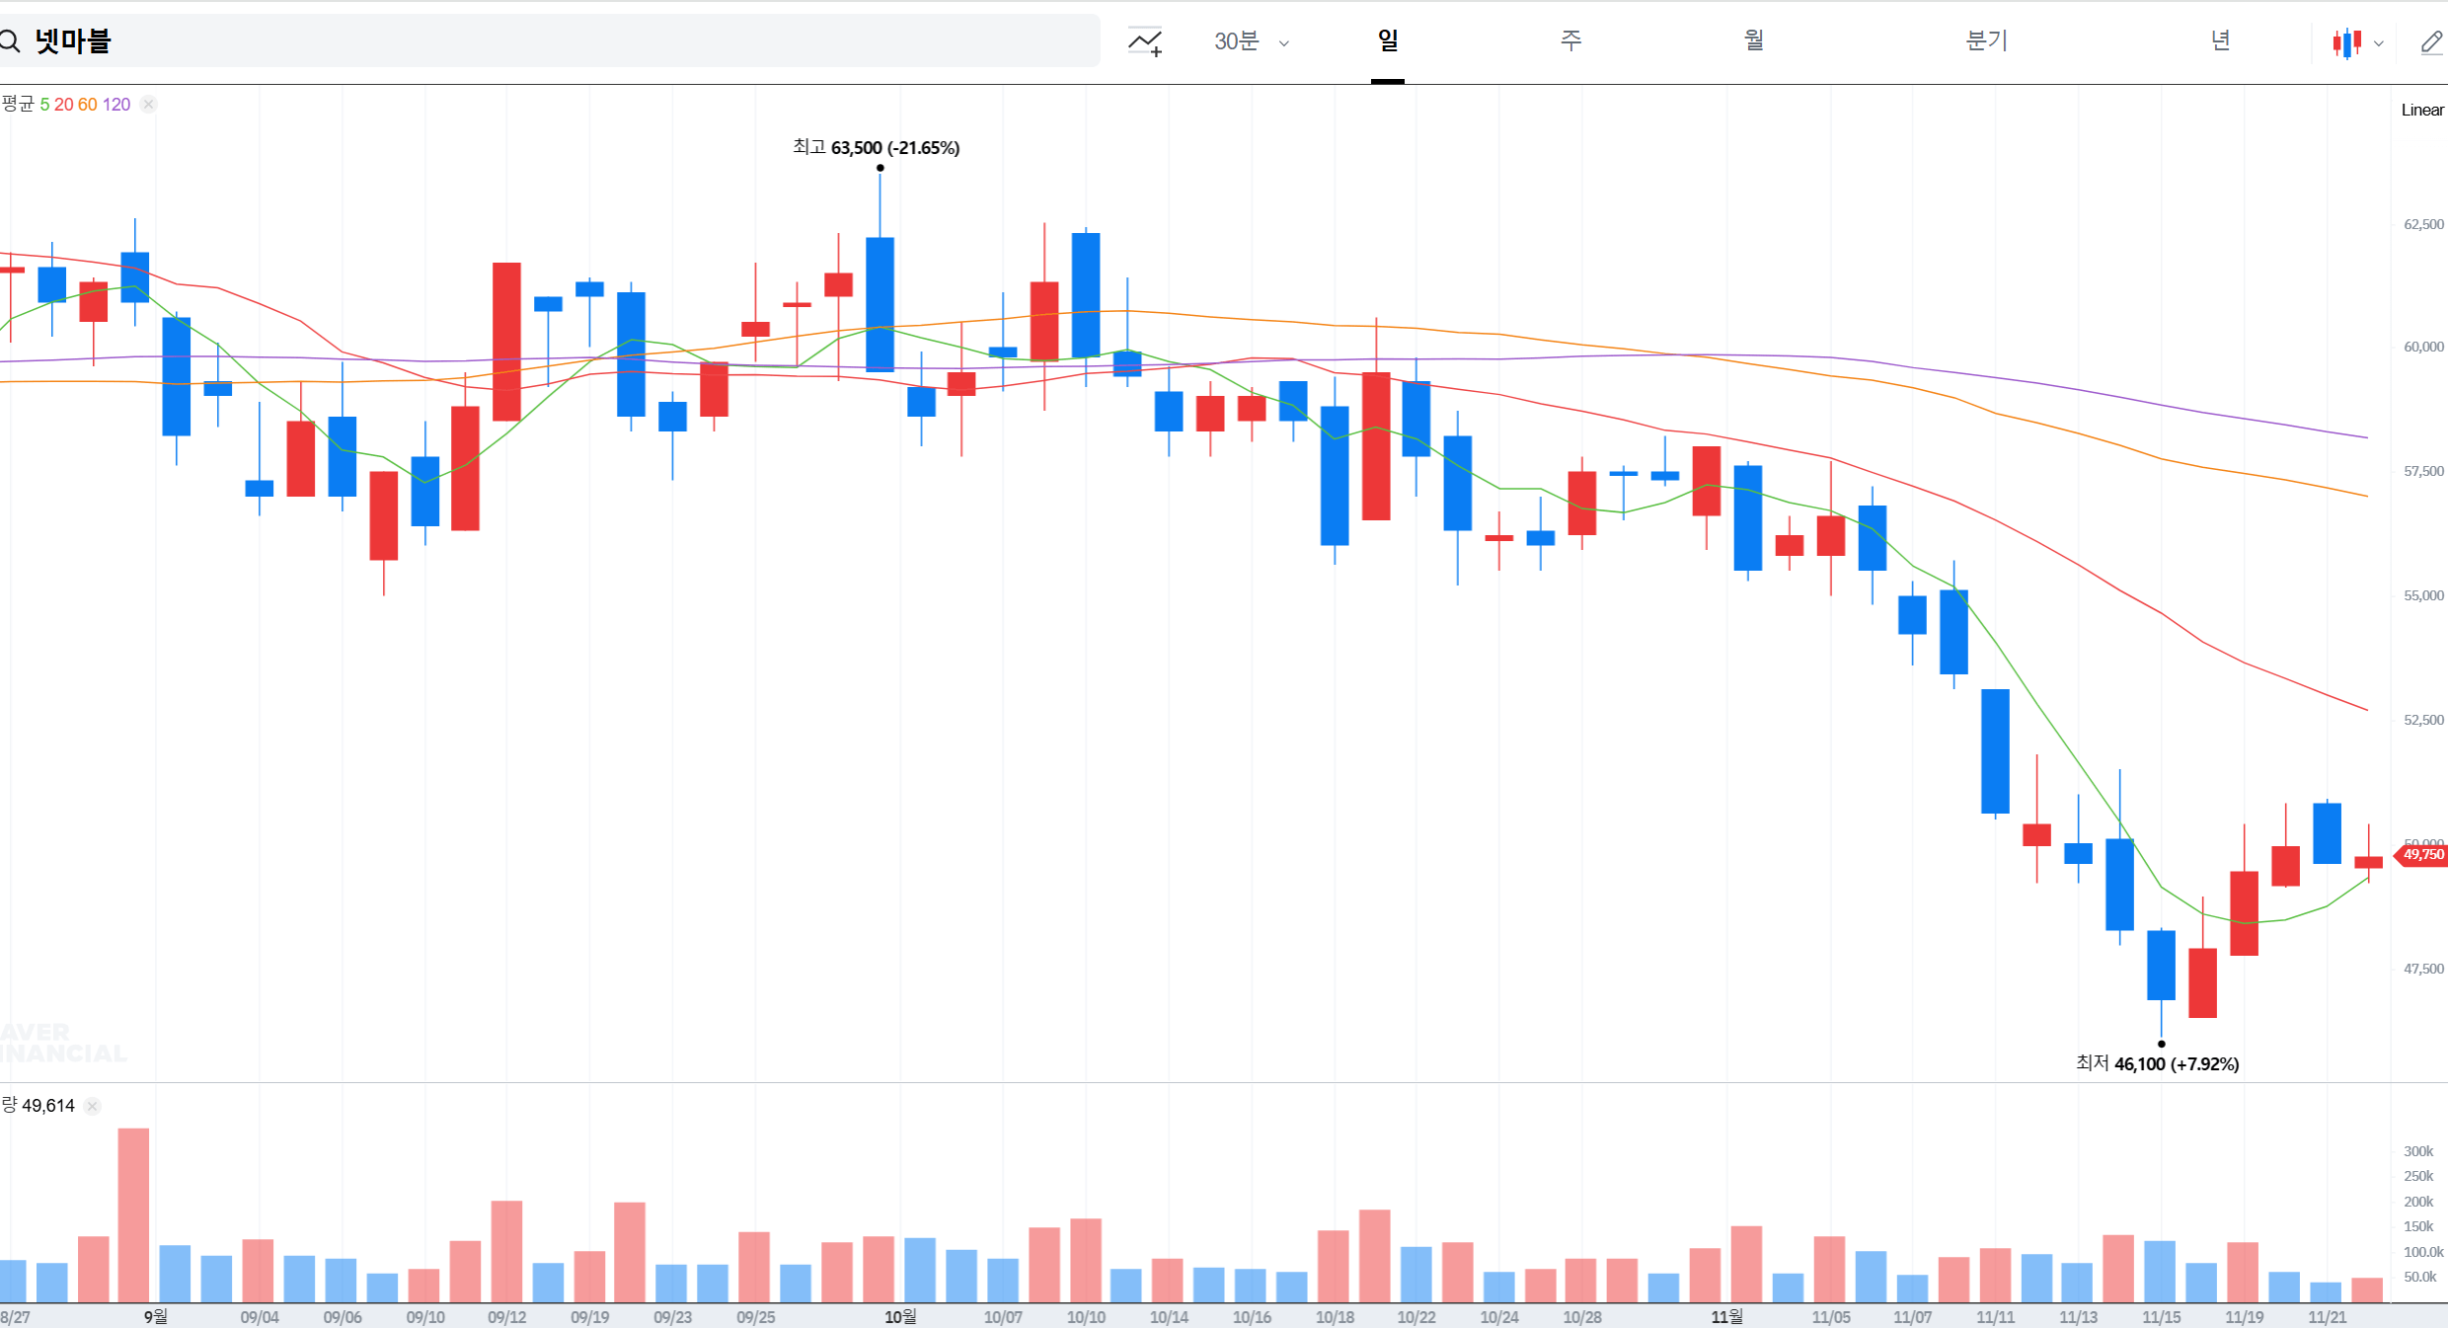2448x1328 pixels.
Task: Toggle the Linear scale option
Action: tap(2422, 110)
